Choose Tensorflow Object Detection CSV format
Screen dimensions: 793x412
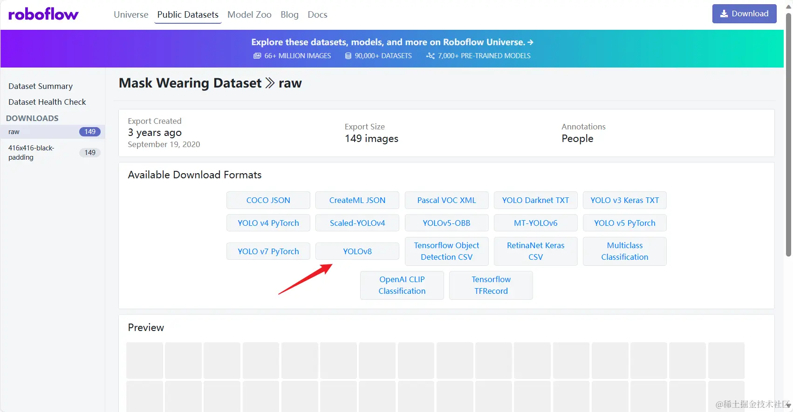point(447,251)
